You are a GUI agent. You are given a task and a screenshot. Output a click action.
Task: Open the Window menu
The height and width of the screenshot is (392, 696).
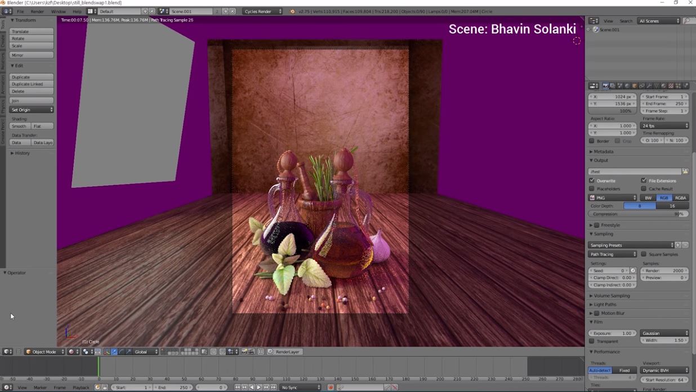58,11
